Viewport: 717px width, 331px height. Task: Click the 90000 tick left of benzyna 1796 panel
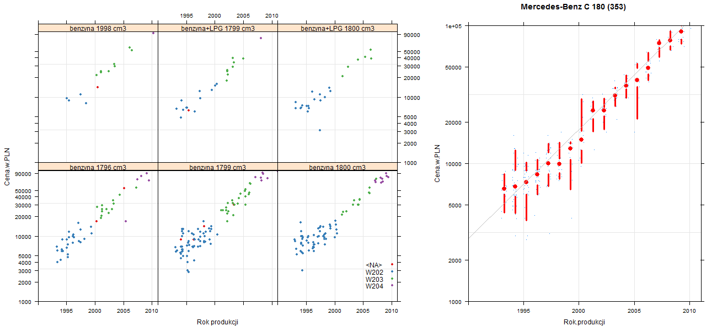pos(24,174)
